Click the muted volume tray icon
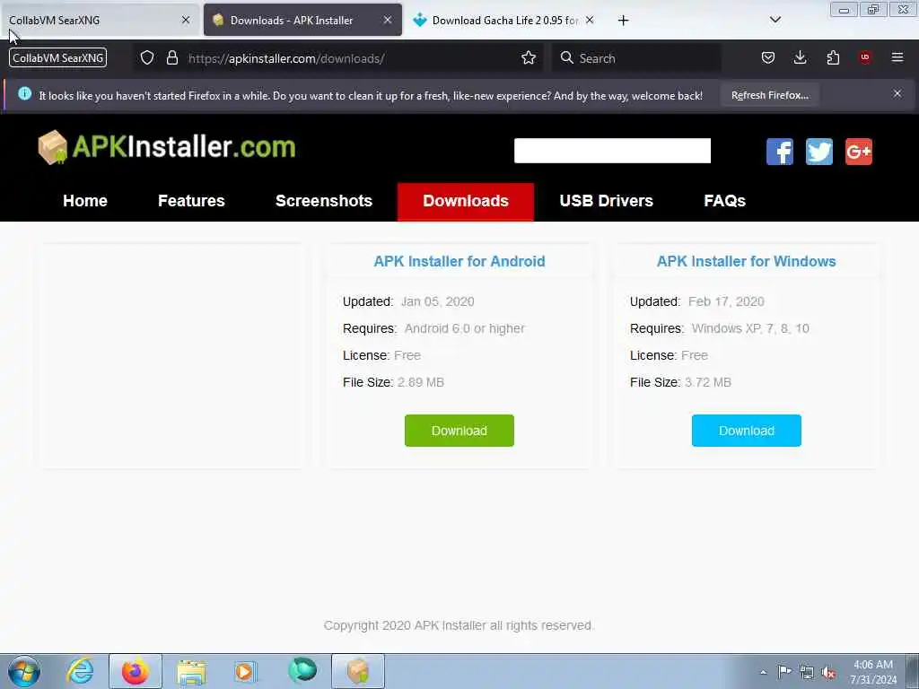 coord(828,672)
